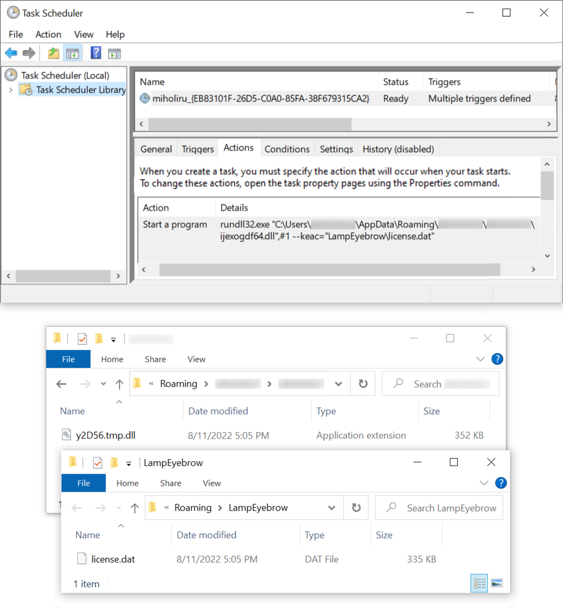Screen dimensions: 563x607
Task: Open the Conditions tab
Action: tap(287, 149)
